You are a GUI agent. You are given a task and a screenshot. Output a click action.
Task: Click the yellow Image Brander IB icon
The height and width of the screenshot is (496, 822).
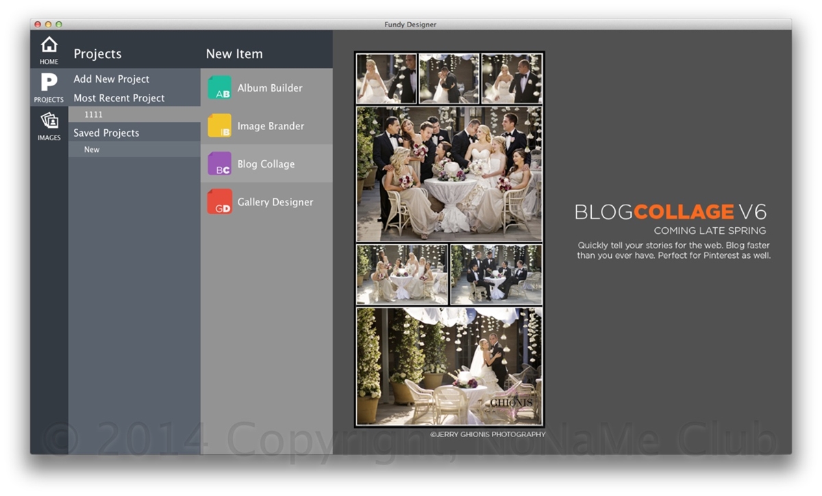pyautogui.click(x=220, y=126)
